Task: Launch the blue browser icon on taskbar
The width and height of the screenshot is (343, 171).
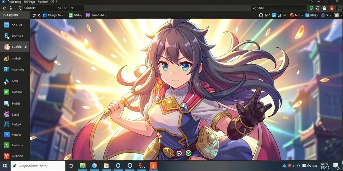Action: point(94,166)
